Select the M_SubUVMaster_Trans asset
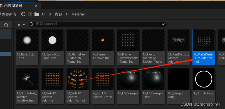The height and width of the screenshot is (109, 225). coord(103,86)
